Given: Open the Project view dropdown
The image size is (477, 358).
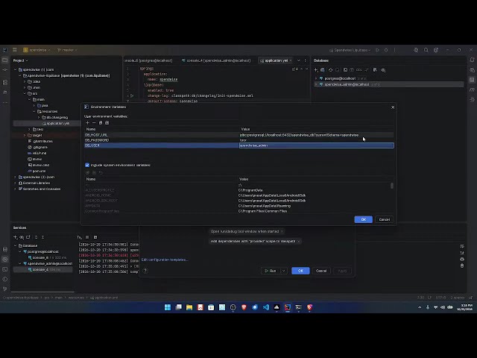Looking at the screenshot, I should tap(20, 60).
